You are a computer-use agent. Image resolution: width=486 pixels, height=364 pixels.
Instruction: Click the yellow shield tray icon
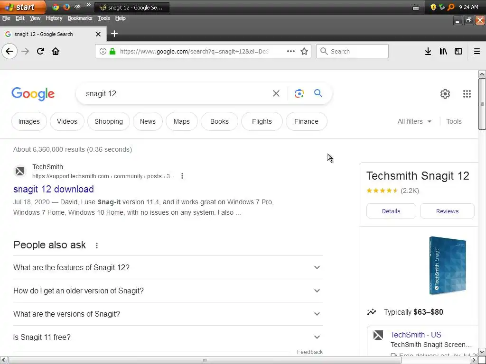click(433, 7)
